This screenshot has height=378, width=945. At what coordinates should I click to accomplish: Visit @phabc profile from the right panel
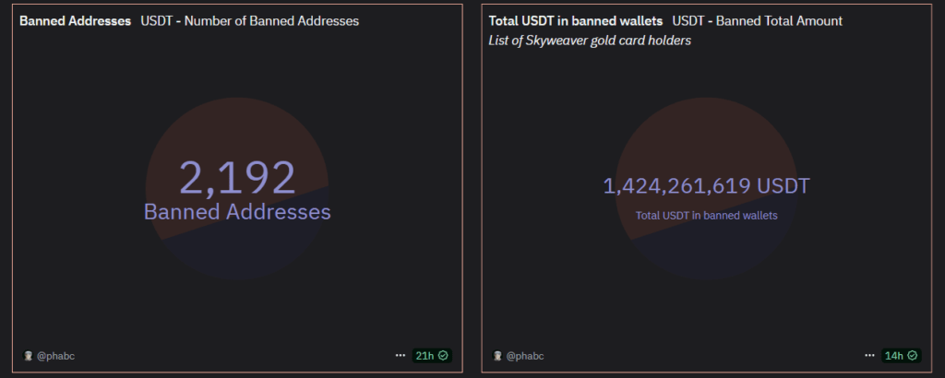(525, 356)
